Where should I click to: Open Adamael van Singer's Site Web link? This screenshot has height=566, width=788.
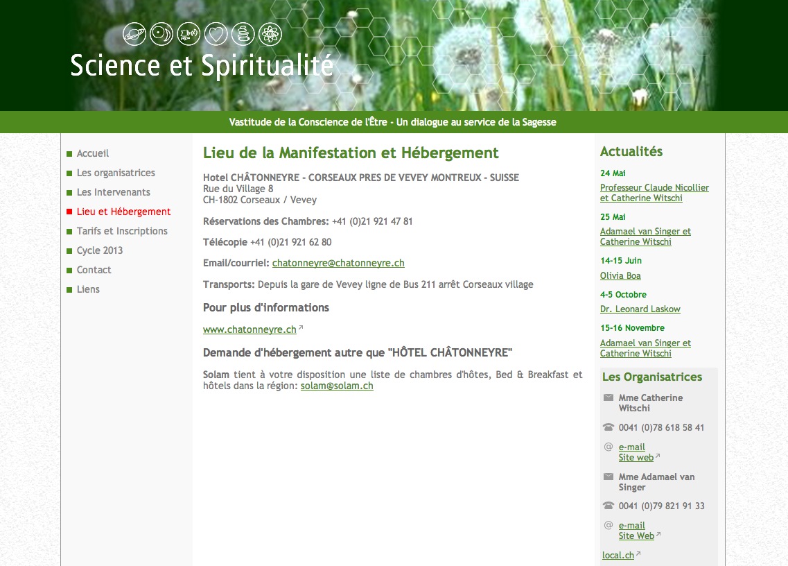tap(636, 535)
